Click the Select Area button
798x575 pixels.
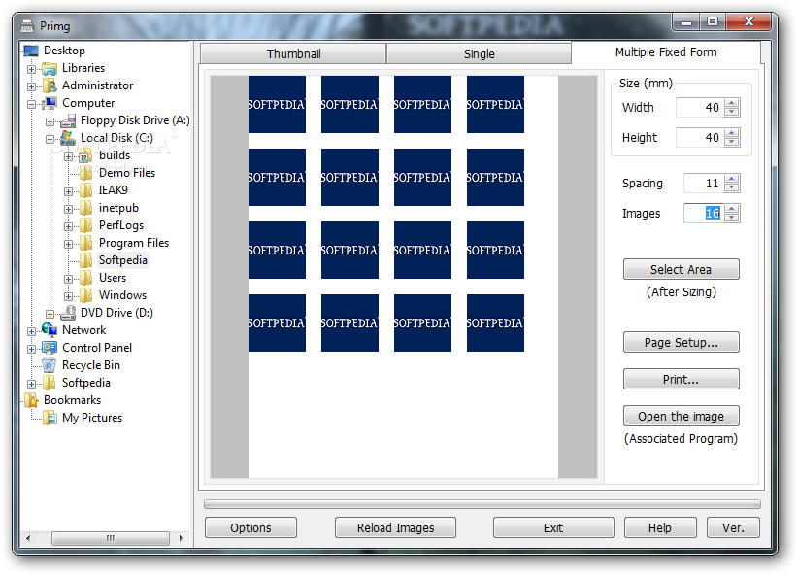pos(681,269)
